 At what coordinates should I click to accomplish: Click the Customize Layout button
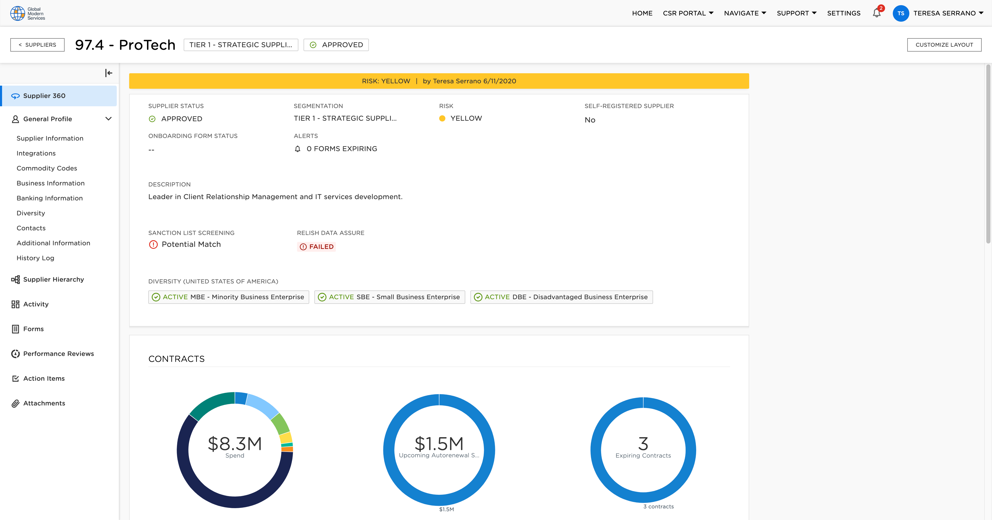(x=944, y=45)
